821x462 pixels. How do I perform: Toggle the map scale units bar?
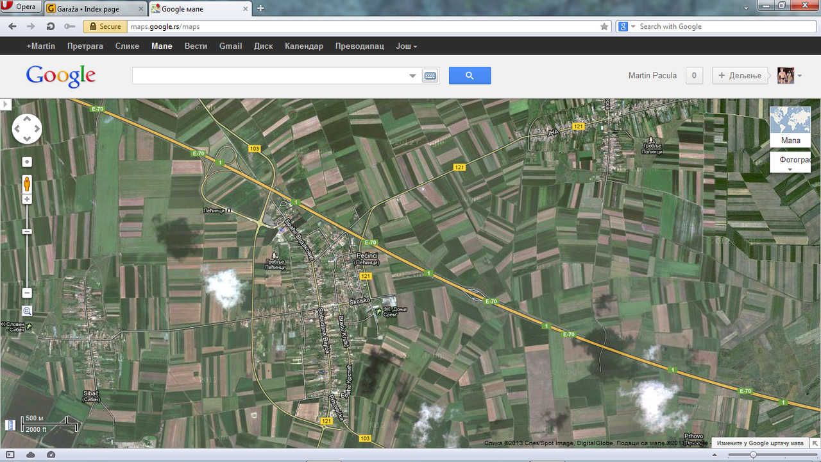tap(50, 424)
